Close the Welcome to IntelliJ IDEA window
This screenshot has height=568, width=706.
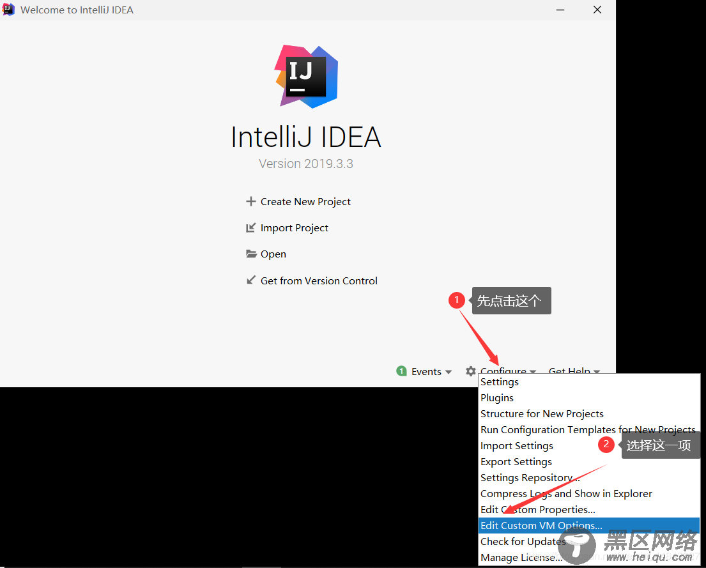[597, 10]
